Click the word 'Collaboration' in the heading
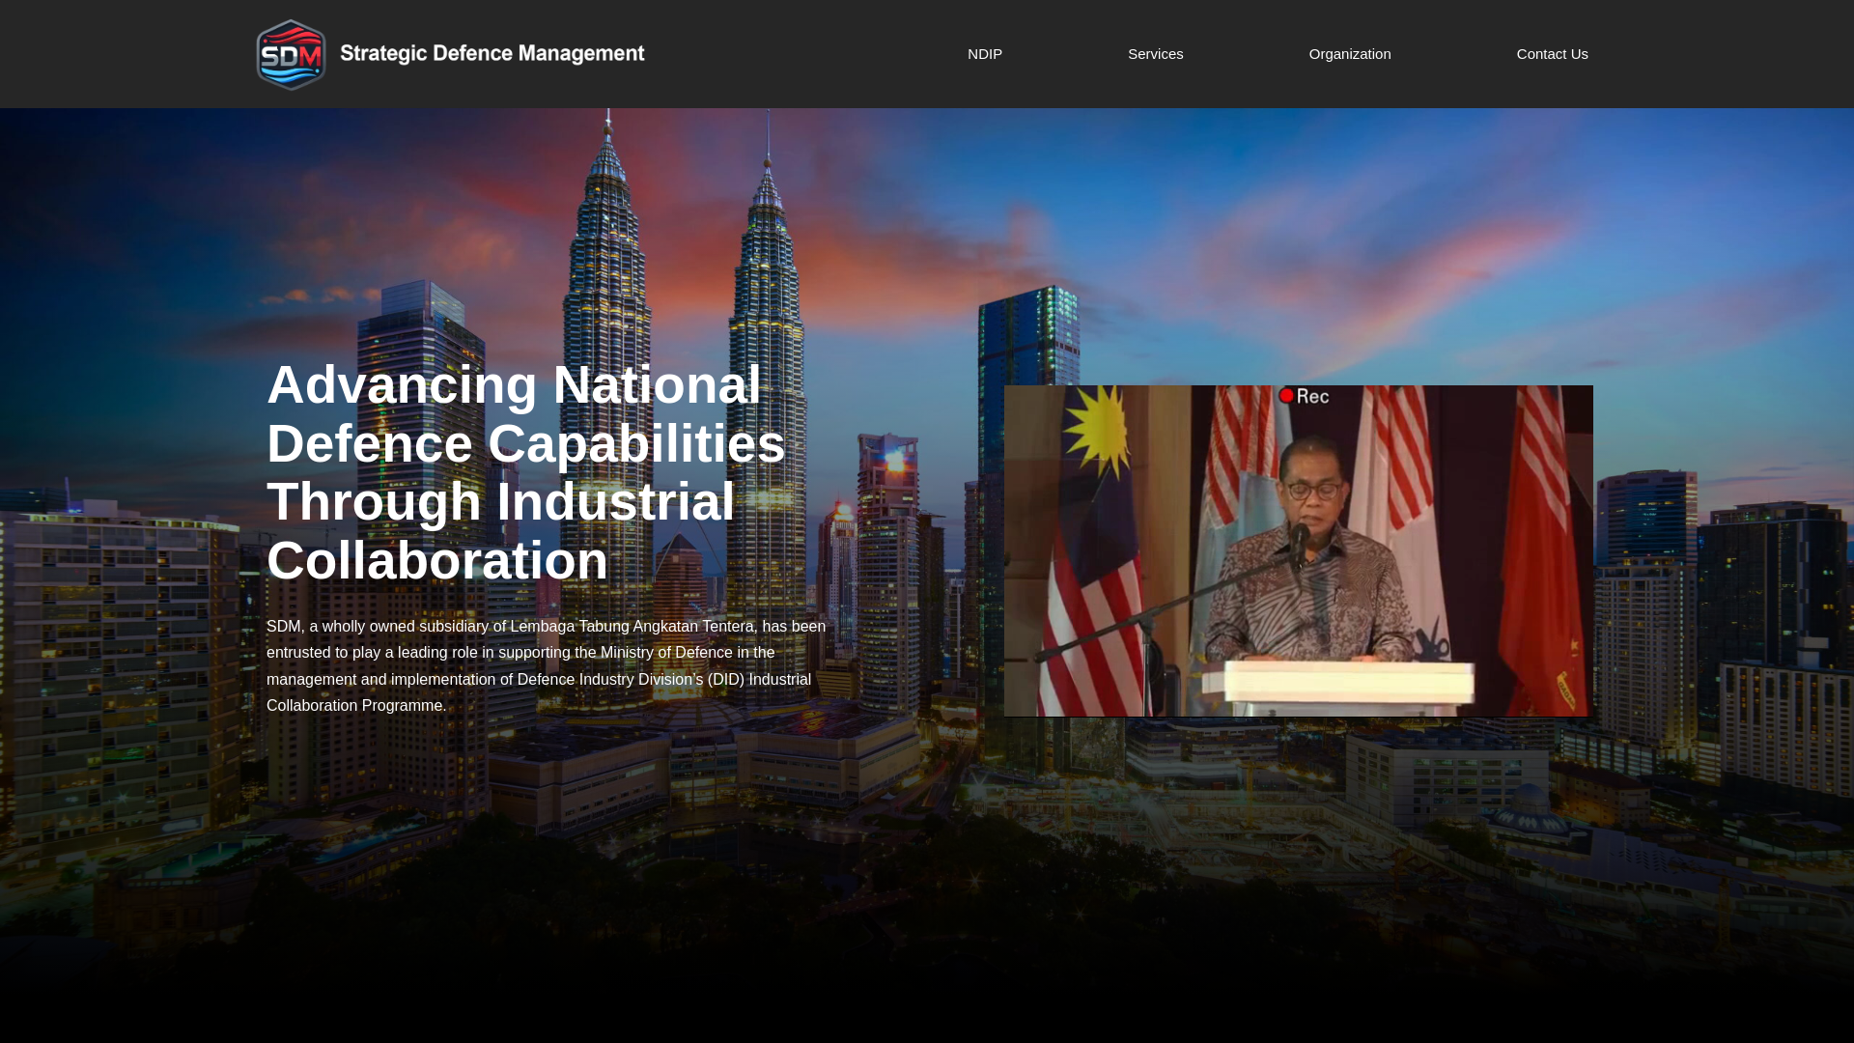The width and height of the screenshot is (1854, 1043). click(x=437, y=561)
